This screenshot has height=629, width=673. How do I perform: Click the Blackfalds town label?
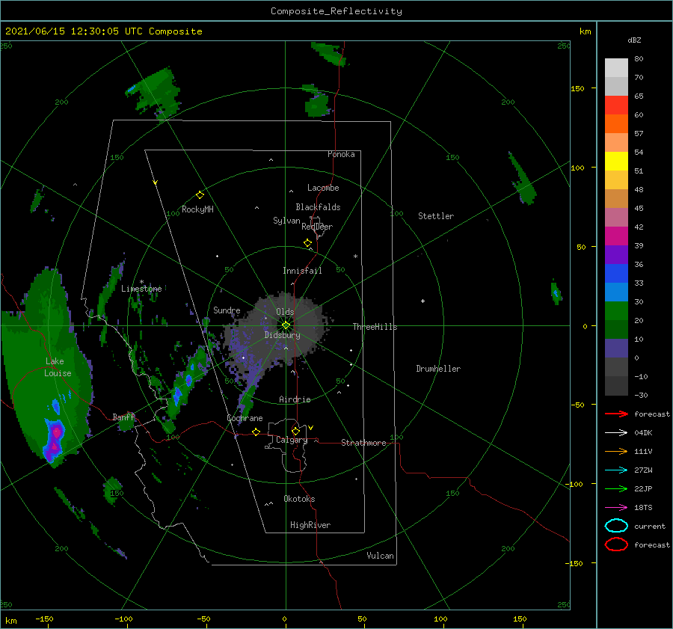coord(318,207)
